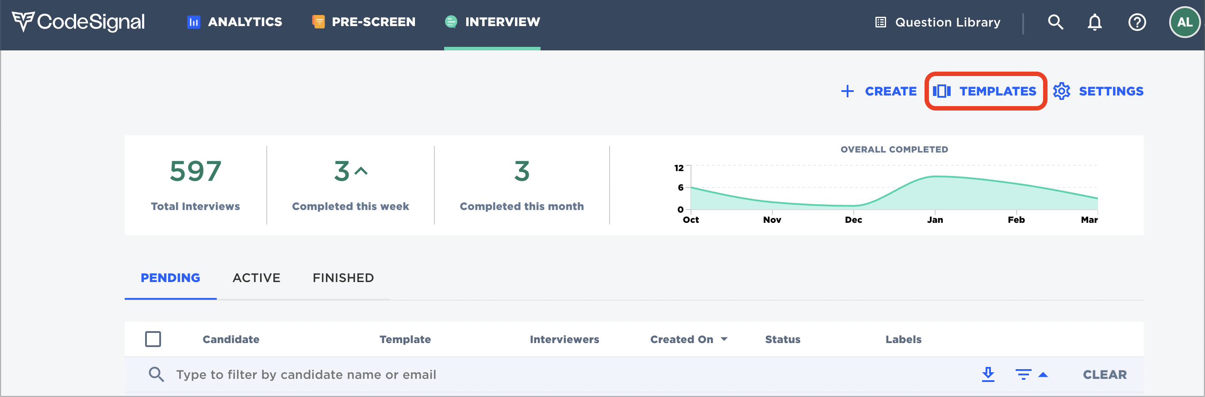1205x397 pixels.
Task: Open the search magnifier in top bar
Action: tap(1055, 22)
